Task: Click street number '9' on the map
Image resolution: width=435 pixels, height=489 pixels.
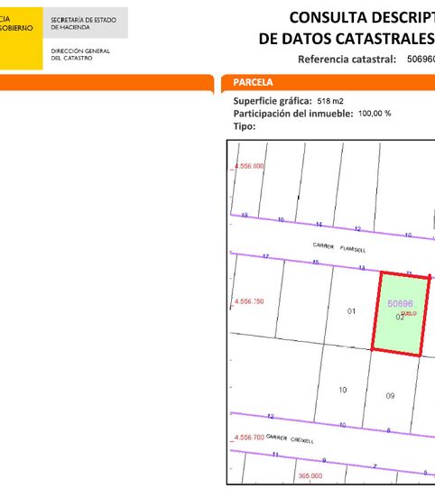Action: pyautogui.click(x=324, y=460)
